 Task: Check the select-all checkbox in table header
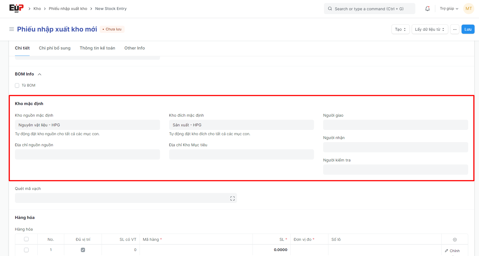pos(26,239)
